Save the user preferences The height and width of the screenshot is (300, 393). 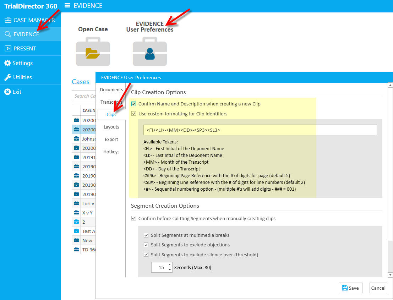coord(350,288)
